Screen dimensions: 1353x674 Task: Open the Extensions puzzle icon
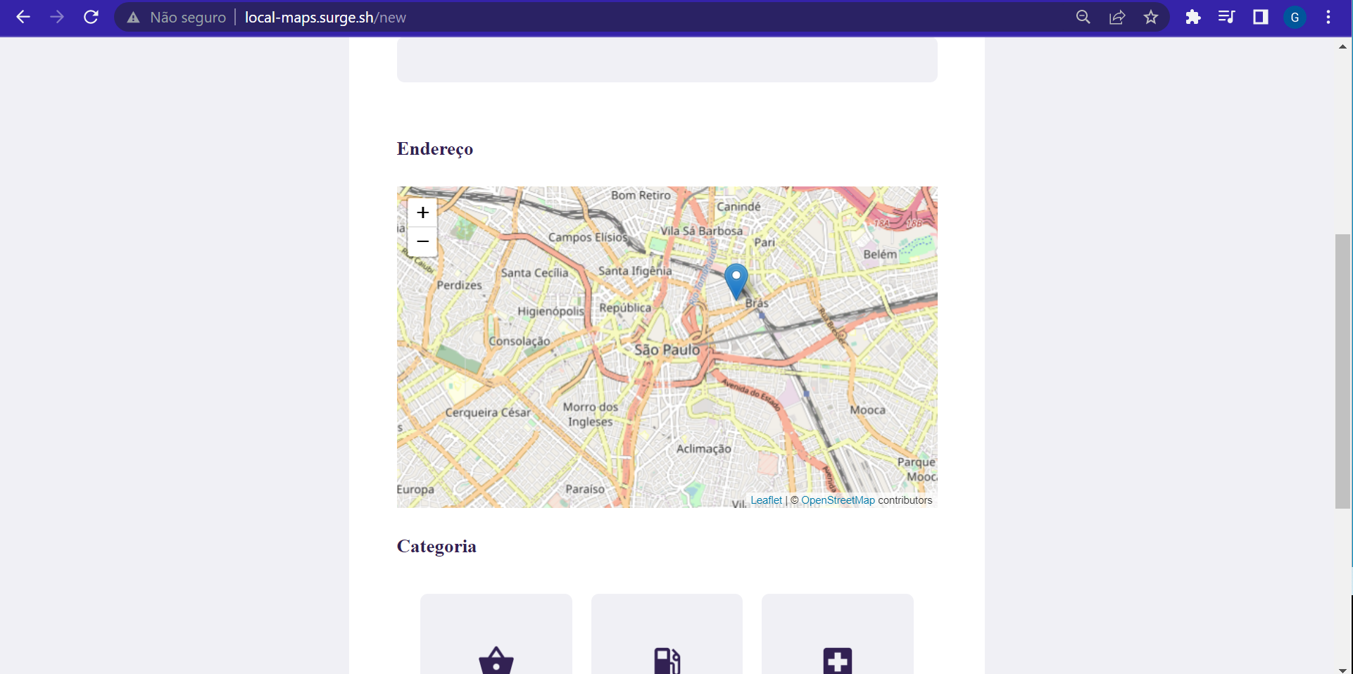tap(1192, 17)
